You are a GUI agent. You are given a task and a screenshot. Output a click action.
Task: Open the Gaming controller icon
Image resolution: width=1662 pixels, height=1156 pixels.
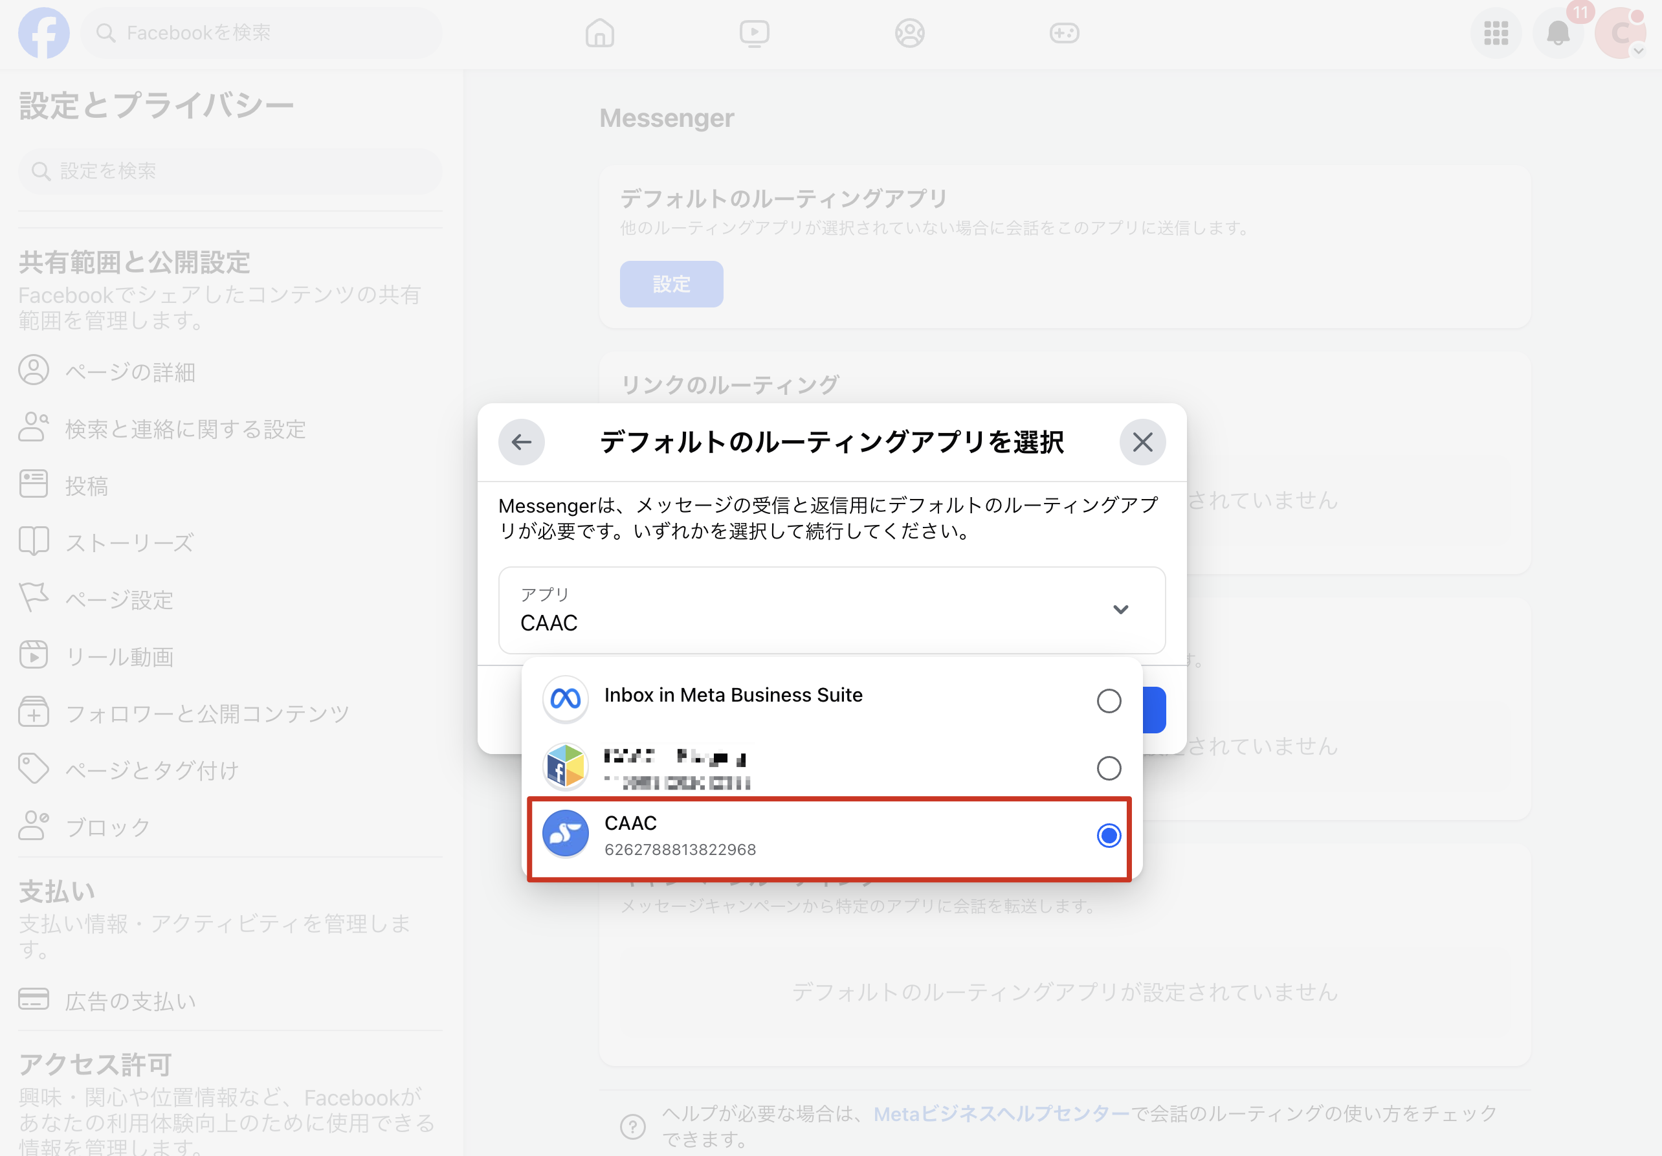(x=1064, y=33)
